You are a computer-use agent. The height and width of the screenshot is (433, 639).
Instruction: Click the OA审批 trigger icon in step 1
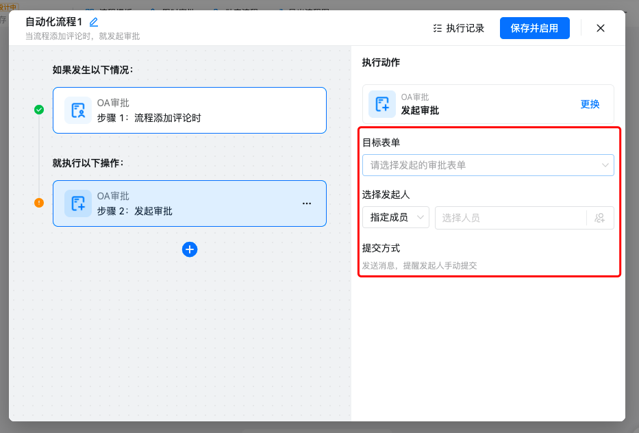pos(78,110)
